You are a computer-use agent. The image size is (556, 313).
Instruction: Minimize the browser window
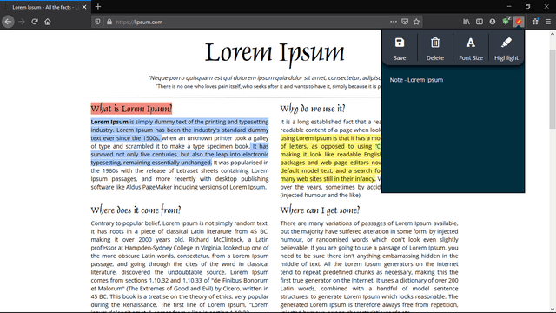click(509, 6)
